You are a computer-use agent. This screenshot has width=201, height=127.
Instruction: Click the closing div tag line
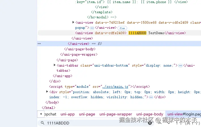55,81
